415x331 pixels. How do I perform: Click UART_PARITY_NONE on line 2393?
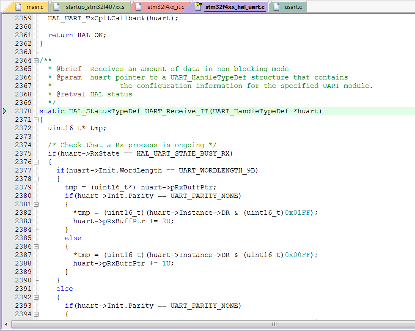[x=204, y=306]
